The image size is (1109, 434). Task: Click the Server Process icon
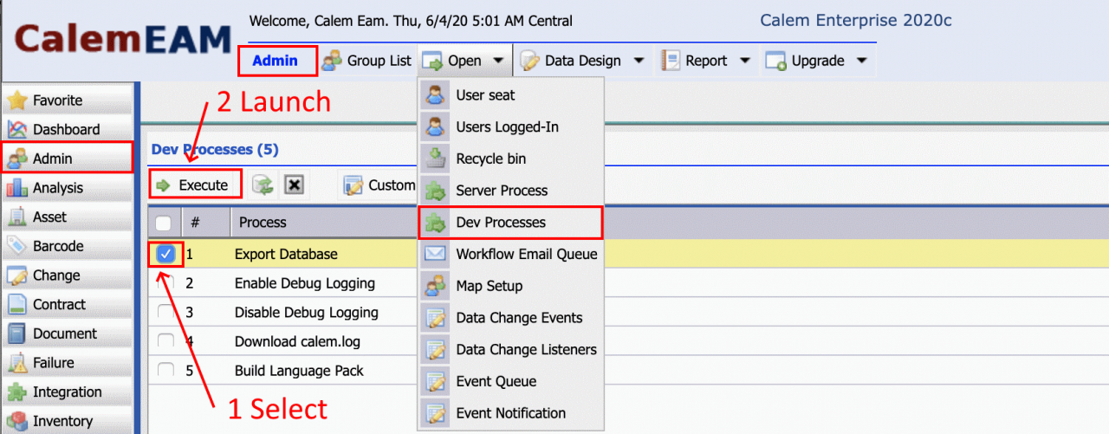(435, 191)
